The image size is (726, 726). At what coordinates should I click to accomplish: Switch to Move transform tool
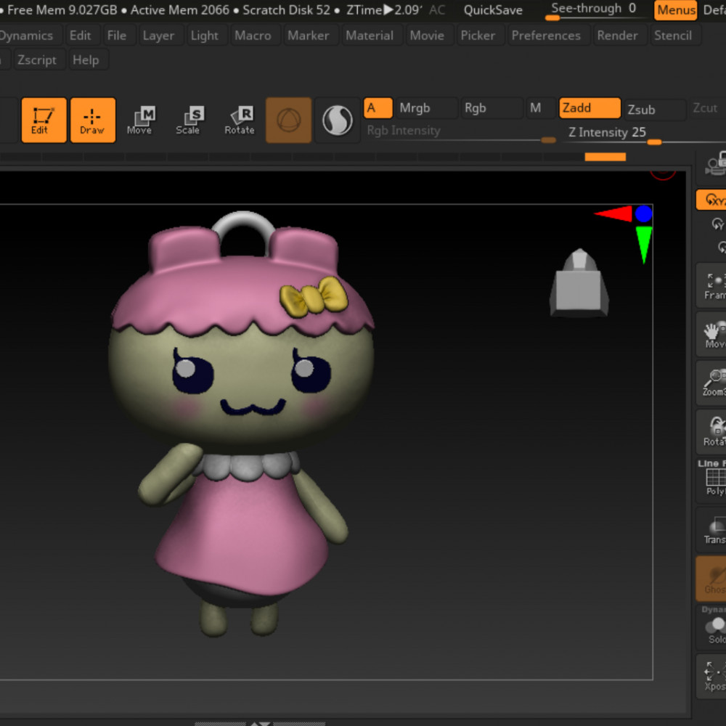(142, 120)
